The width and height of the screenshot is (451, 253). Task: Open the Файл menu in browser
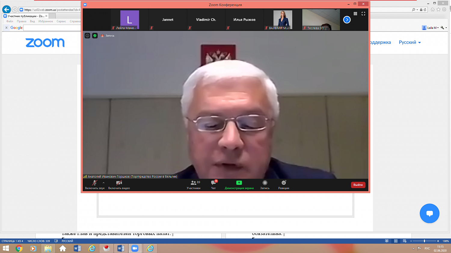click(x=10, y=21)
